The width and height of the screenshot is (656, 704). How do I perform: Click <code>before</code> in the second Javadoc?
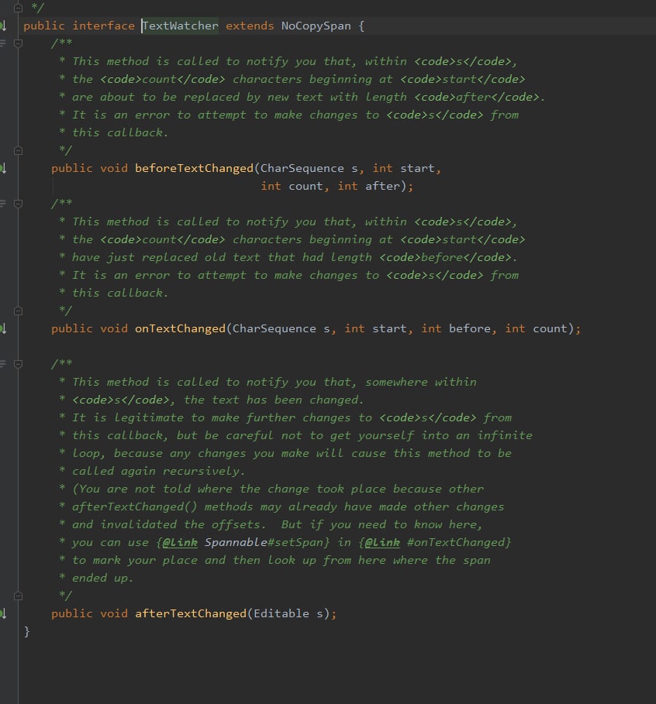point(445,257)
